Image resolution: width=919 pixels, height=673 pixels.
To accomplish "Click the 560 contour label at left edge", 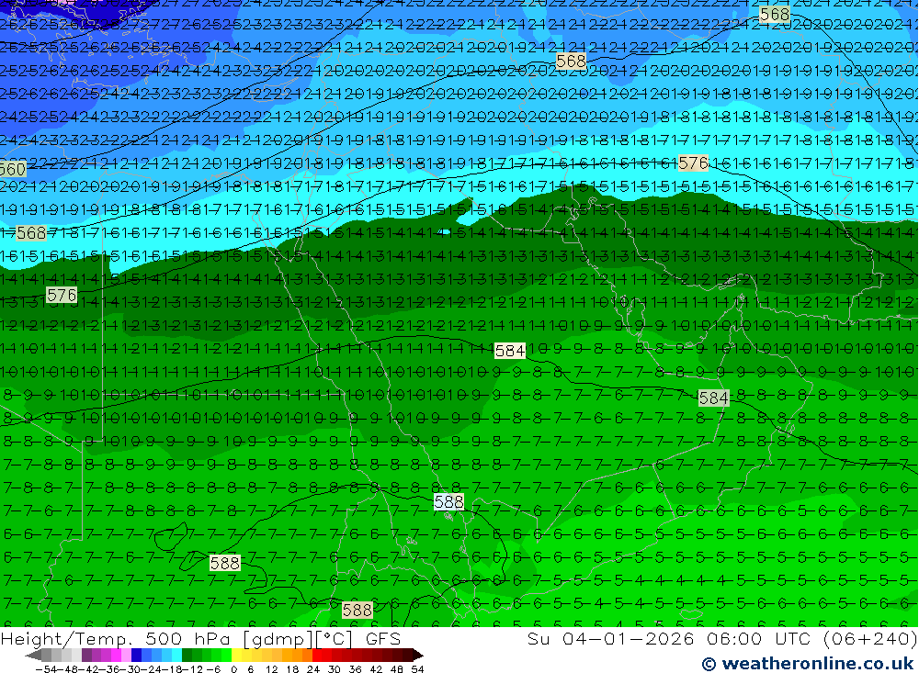I will [x=12, y=169].
